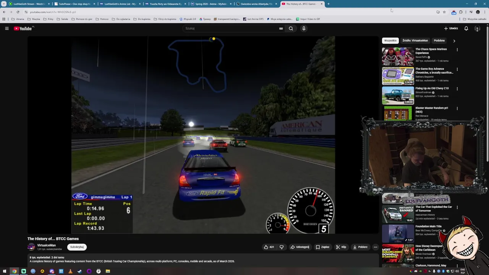Open VLC from the taskbar
The height and width of the screenshot is (275, 489).
(x=70, y=271)
